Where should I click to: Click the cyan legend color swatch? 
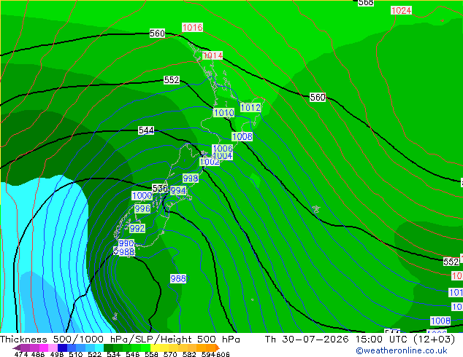pos(99,348)
